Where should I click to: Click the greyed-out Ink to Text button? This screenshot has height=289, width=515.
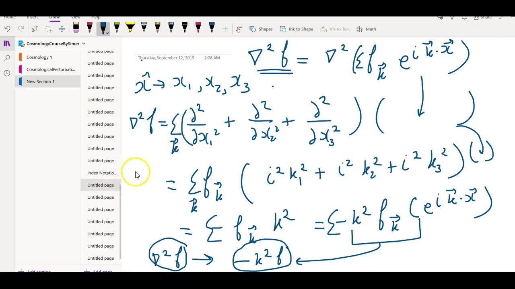(x=335, y=29)
